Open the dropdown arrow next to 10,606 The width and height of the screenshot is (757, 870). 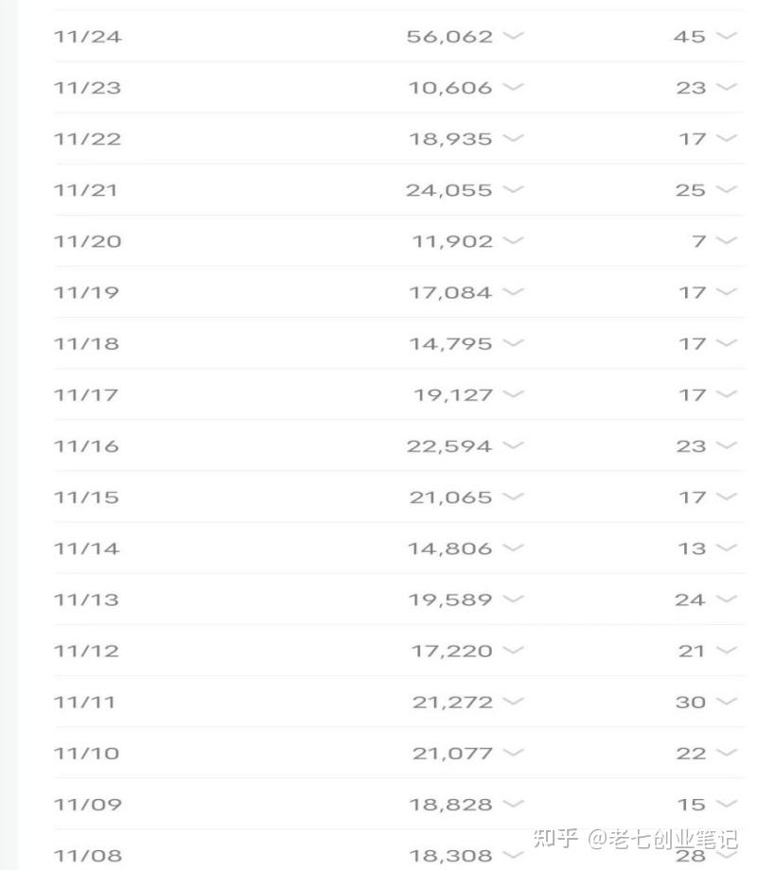513,87
